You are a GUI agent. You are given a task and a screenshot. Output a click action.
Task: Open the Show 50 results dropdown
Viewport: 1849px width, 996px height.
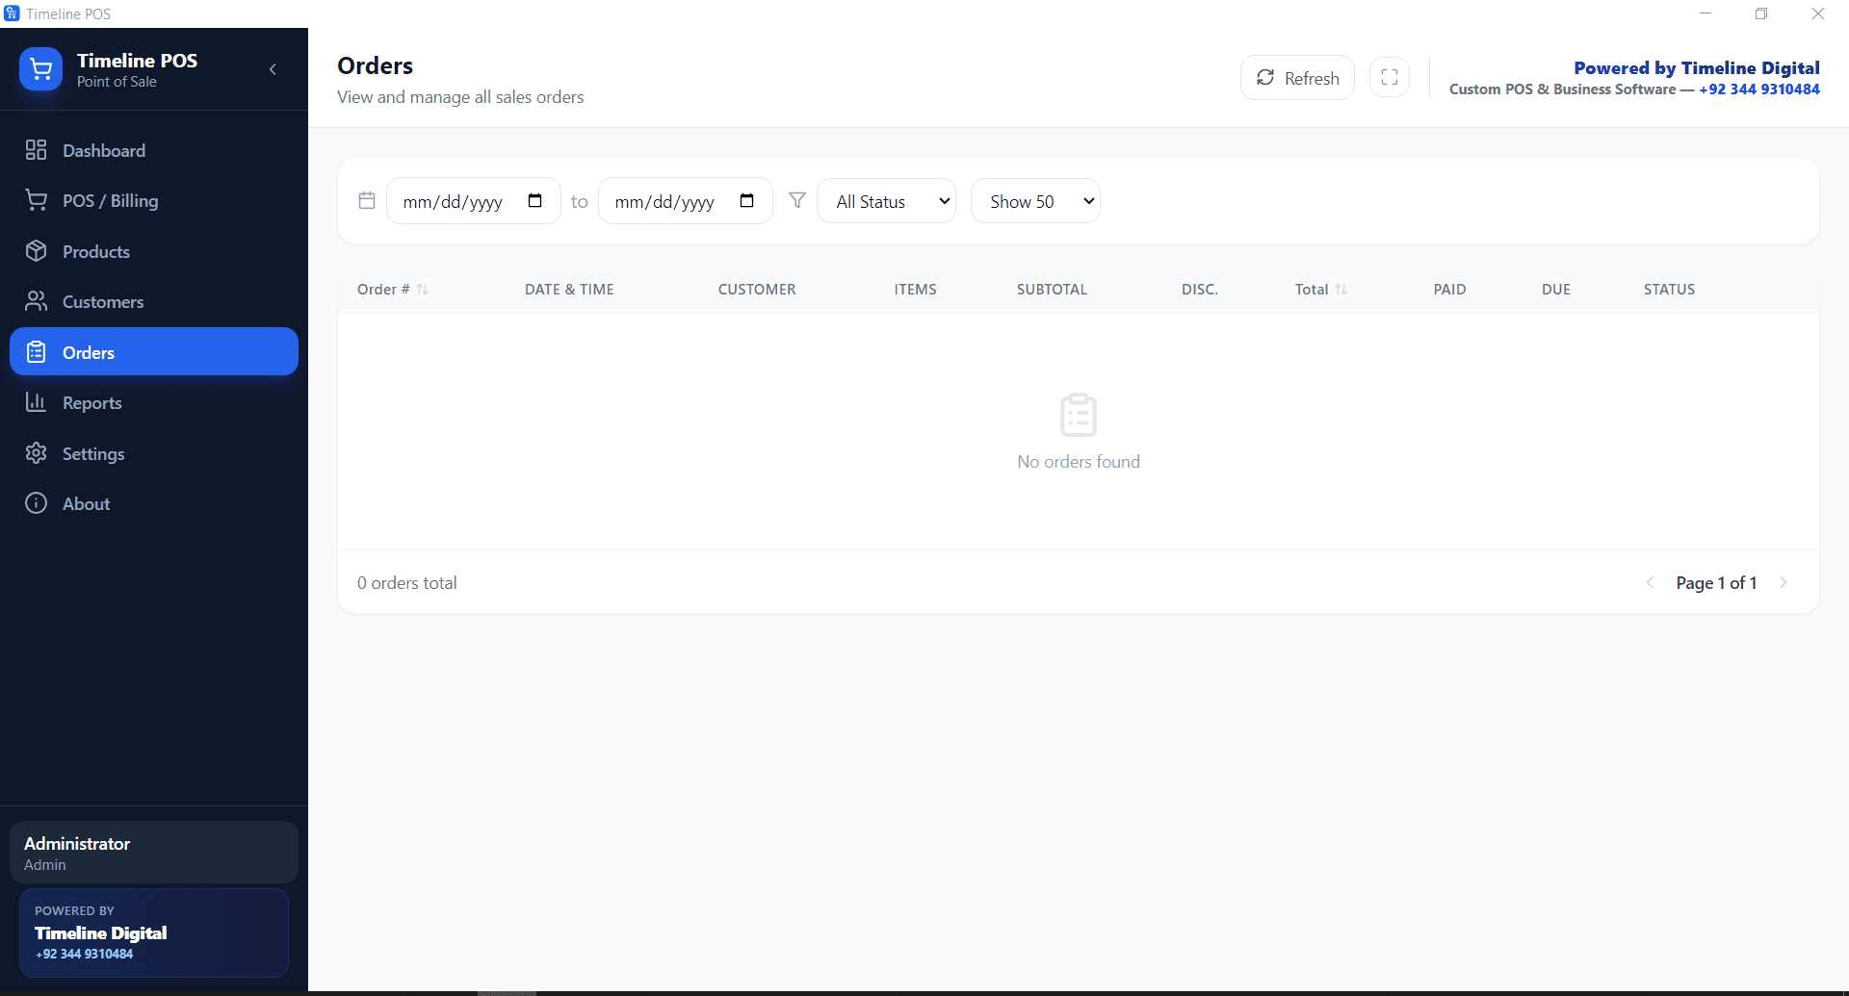1035,200
